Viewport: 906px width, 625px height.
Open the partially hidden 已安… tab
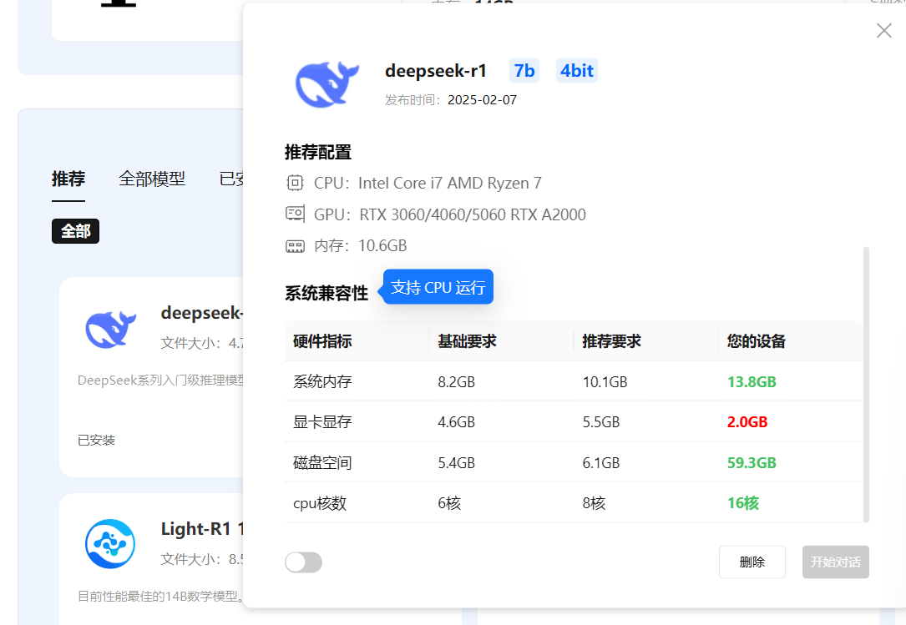click(x=231, y=179)
